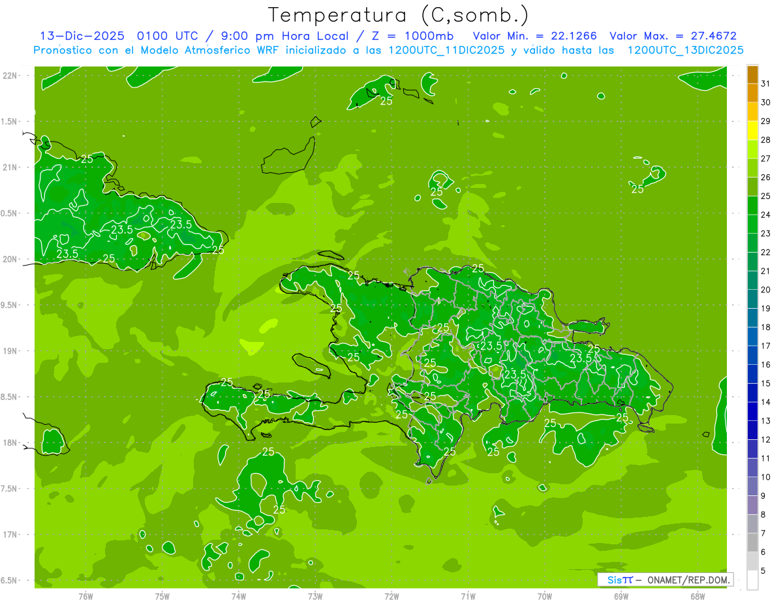Viewport: 783px width, 605px height.
Task: Pick the dark blue swatch between 12 and 13
Action: (x=752, y=430)
